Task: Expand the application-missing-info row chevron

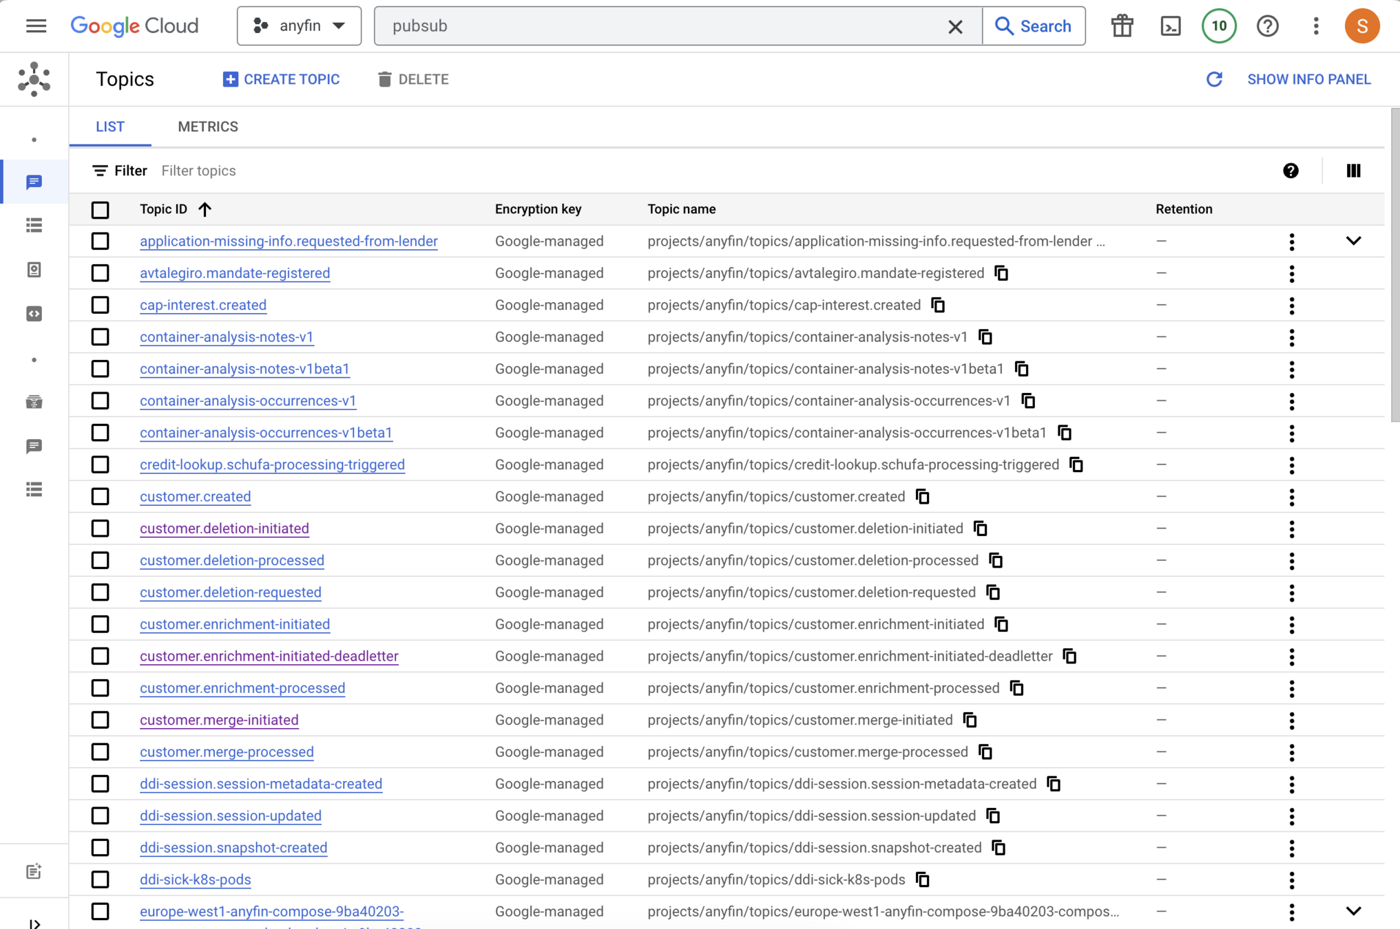Action: click(x=1353, y=241)
